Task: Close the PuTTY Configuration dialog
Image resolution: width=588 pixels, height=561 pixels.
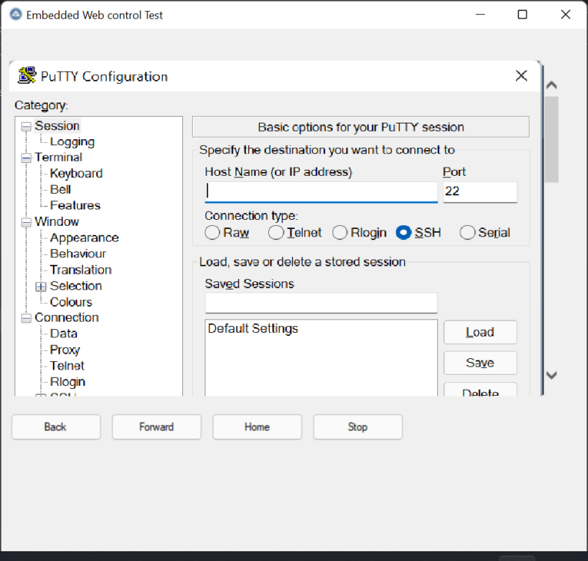Action: coord(522,76)
